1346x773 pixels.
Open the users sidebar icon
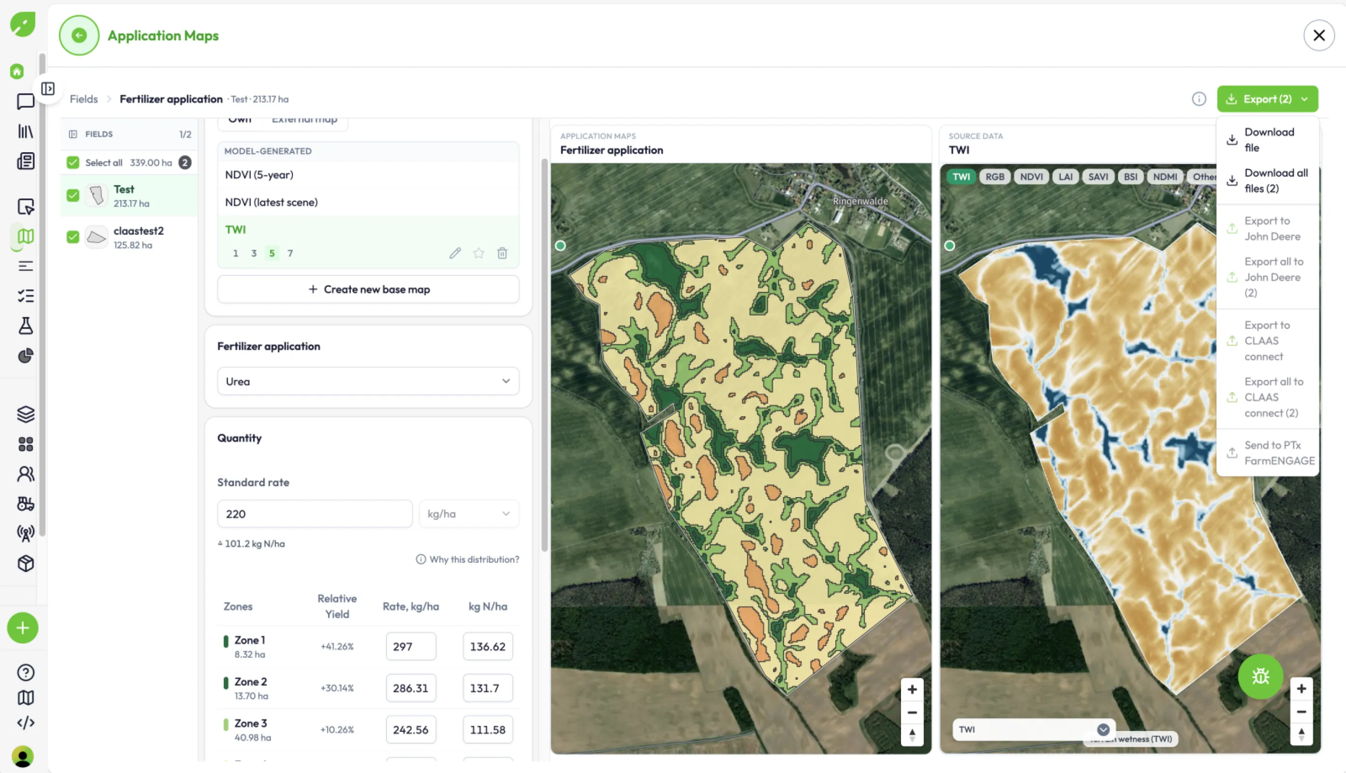(25, 473)
